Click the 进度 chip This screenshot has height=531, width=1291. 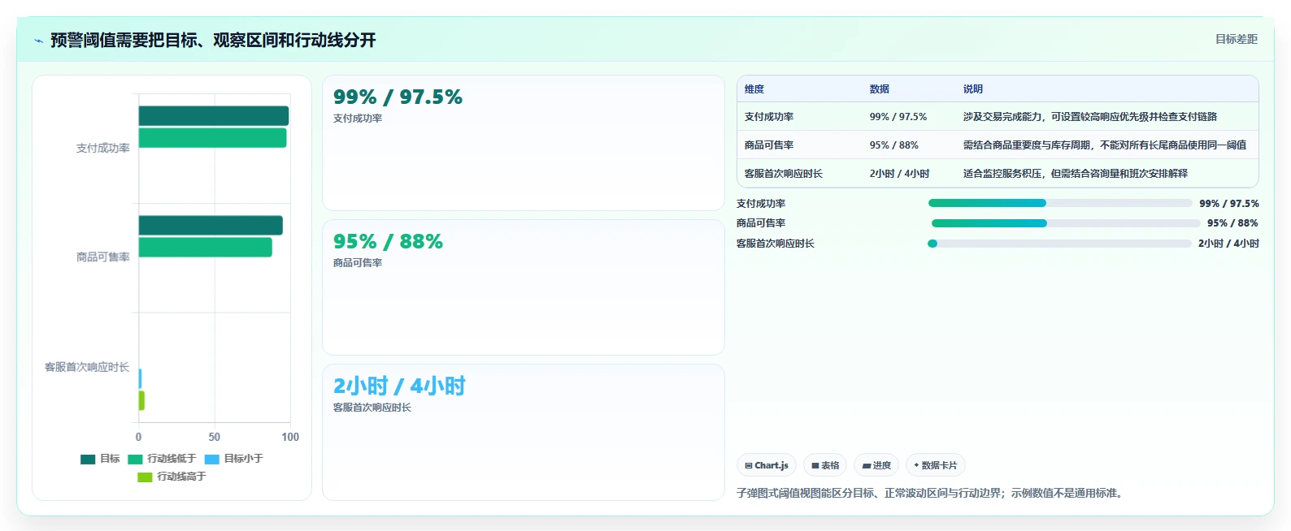876,465
